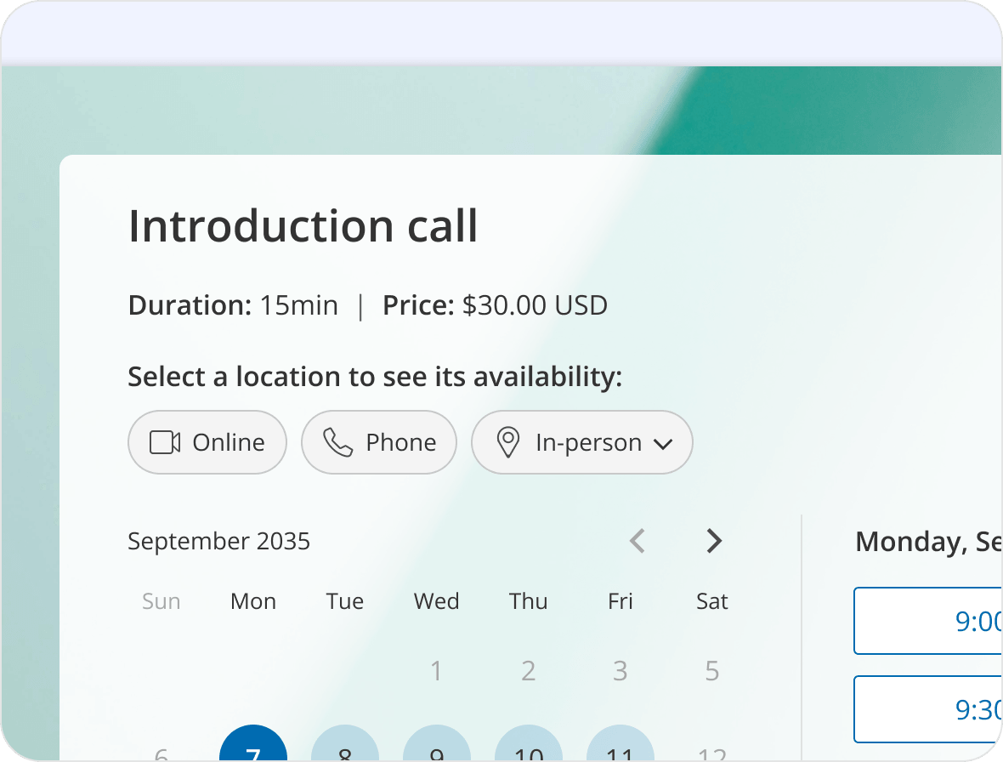1003x762 pixels.
Task: Click disabled date 5 in calendar
Action: pyautogui.click(x=712, y=671)
